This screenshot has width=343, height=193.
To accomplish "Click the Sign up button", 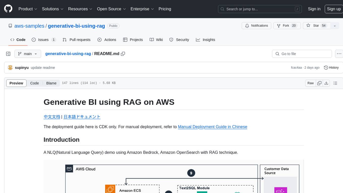I will coord(334,9).
